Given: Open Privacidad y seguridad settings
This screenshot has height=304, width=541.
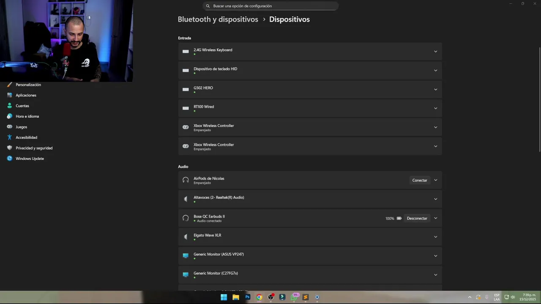Looking at the screenshot, I should click(x=34, y=148).
